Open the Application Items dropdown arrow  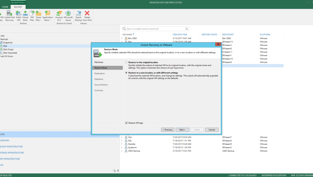click(50, 20)
